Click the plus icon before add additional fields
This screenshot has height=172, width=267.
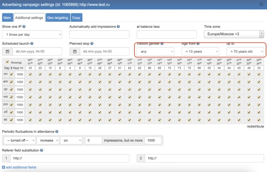(4, 167)
